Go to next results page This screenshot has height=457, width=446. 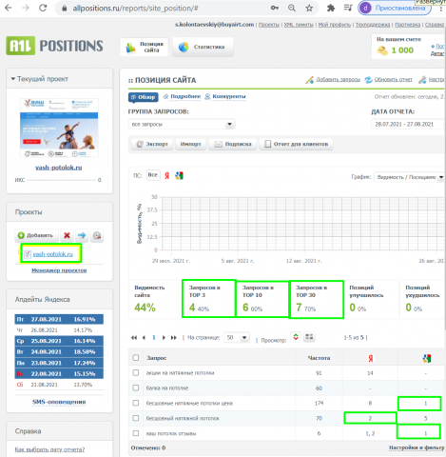click(x=164, y=338)
